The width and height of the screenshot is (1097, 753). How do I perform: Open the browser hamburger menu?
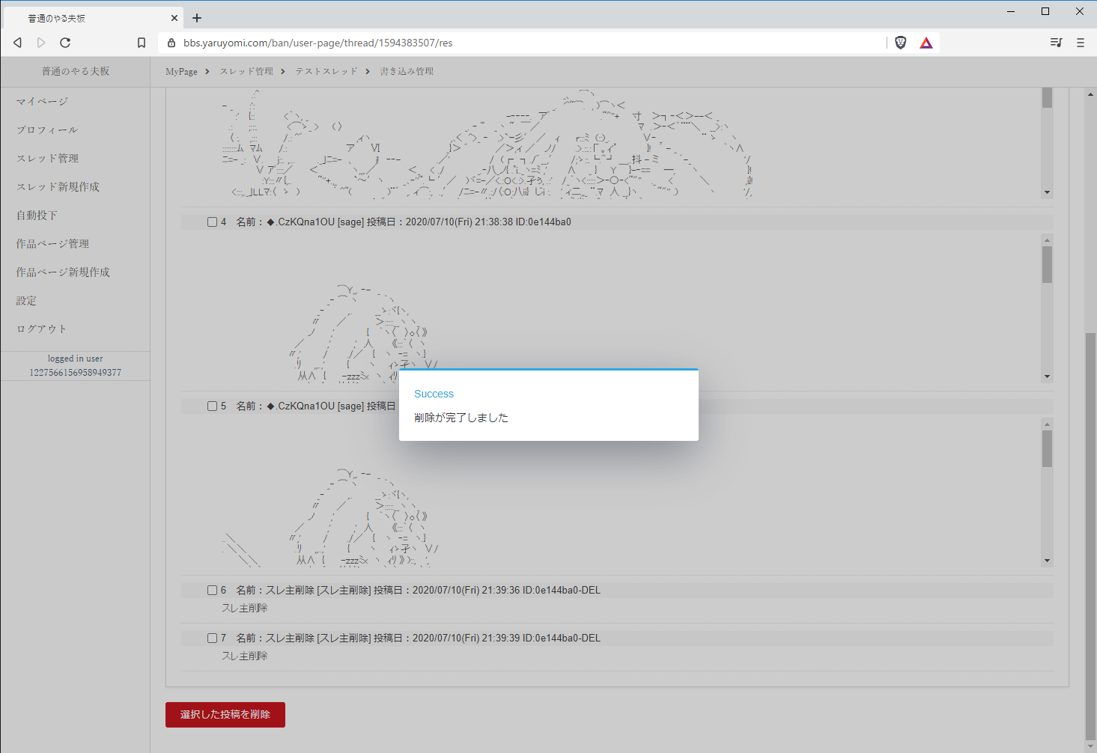(1081, 43)
